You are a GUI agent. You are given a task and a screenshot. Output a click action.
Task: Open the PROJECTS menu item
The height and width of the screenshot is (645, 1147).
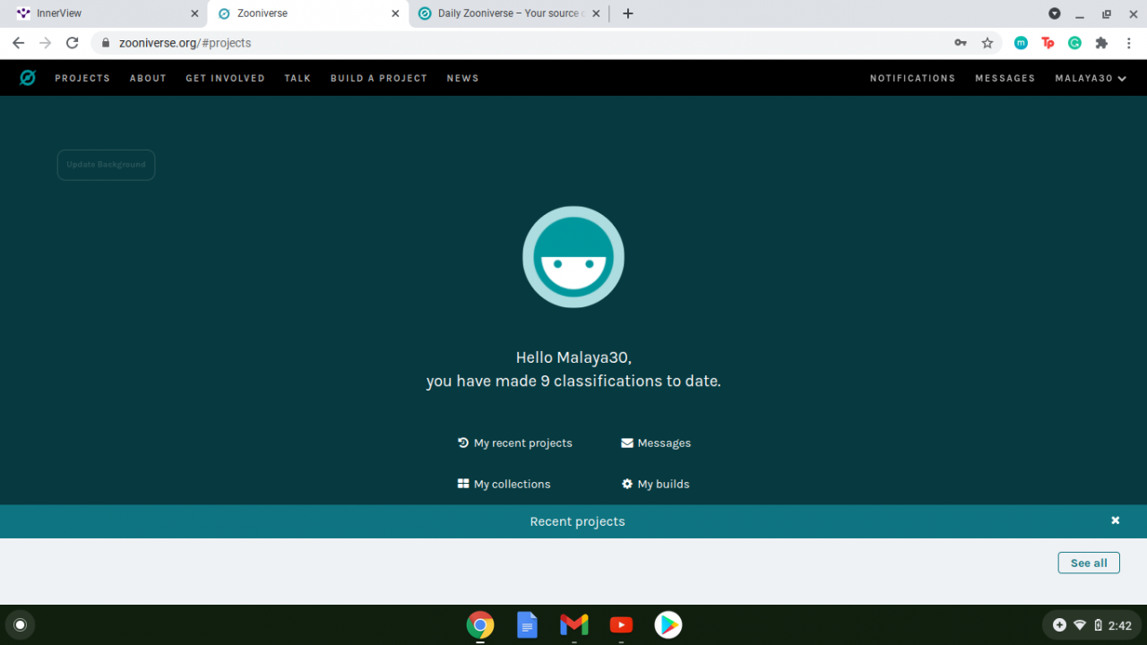tap(82, 78)
